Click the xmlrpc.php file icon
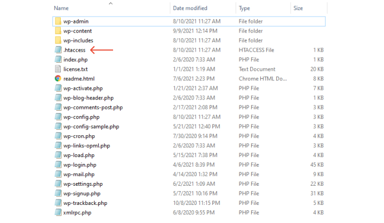 [x=58, y=212]
